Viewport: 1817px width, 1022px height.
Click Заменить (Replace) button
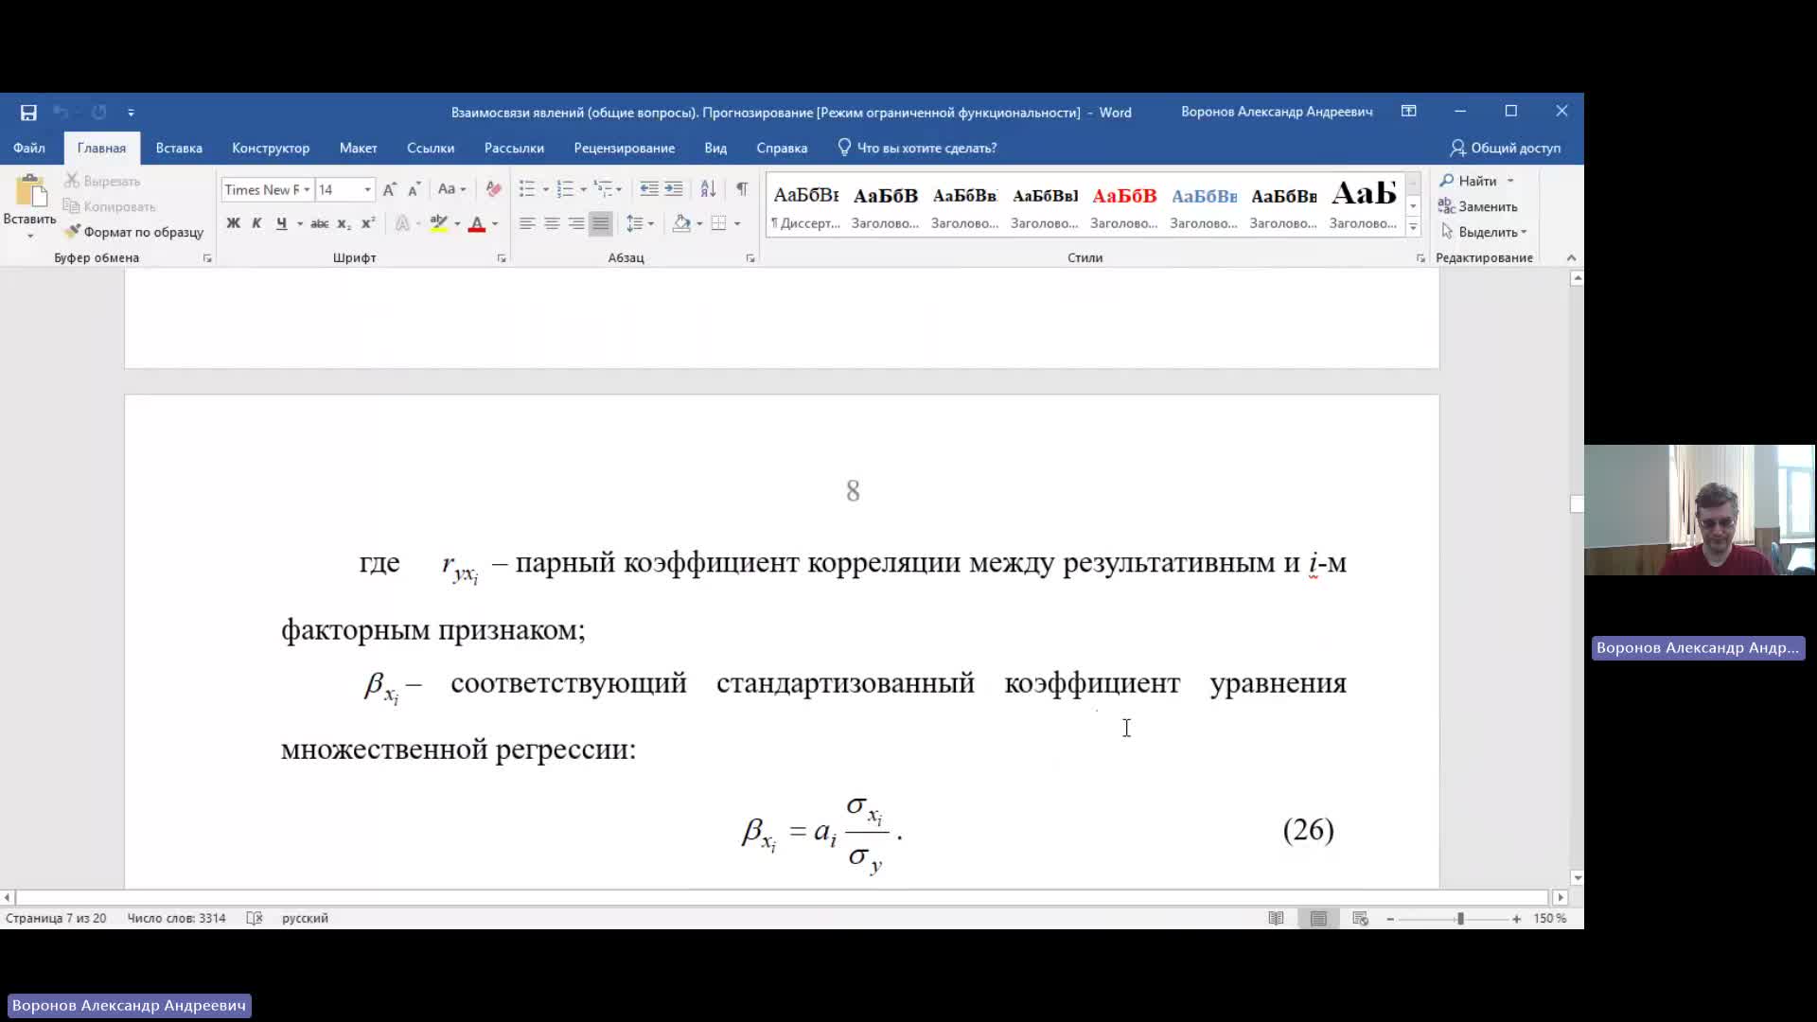click(1477, 206)
